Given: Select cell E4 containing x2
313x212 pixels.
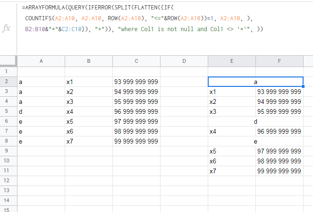Looking at the screenshot, I should [232, 102].
